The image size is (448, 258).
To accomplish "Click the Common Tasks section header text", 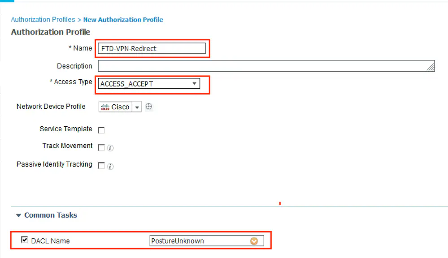I will (x=51, y=215).
